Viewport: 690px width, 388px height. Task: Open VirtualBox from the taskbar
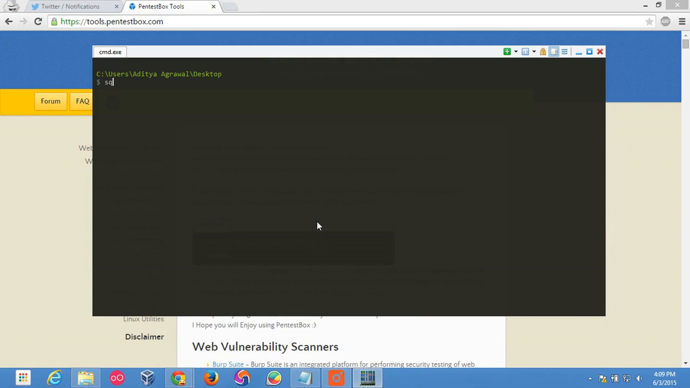click(148, 377)
